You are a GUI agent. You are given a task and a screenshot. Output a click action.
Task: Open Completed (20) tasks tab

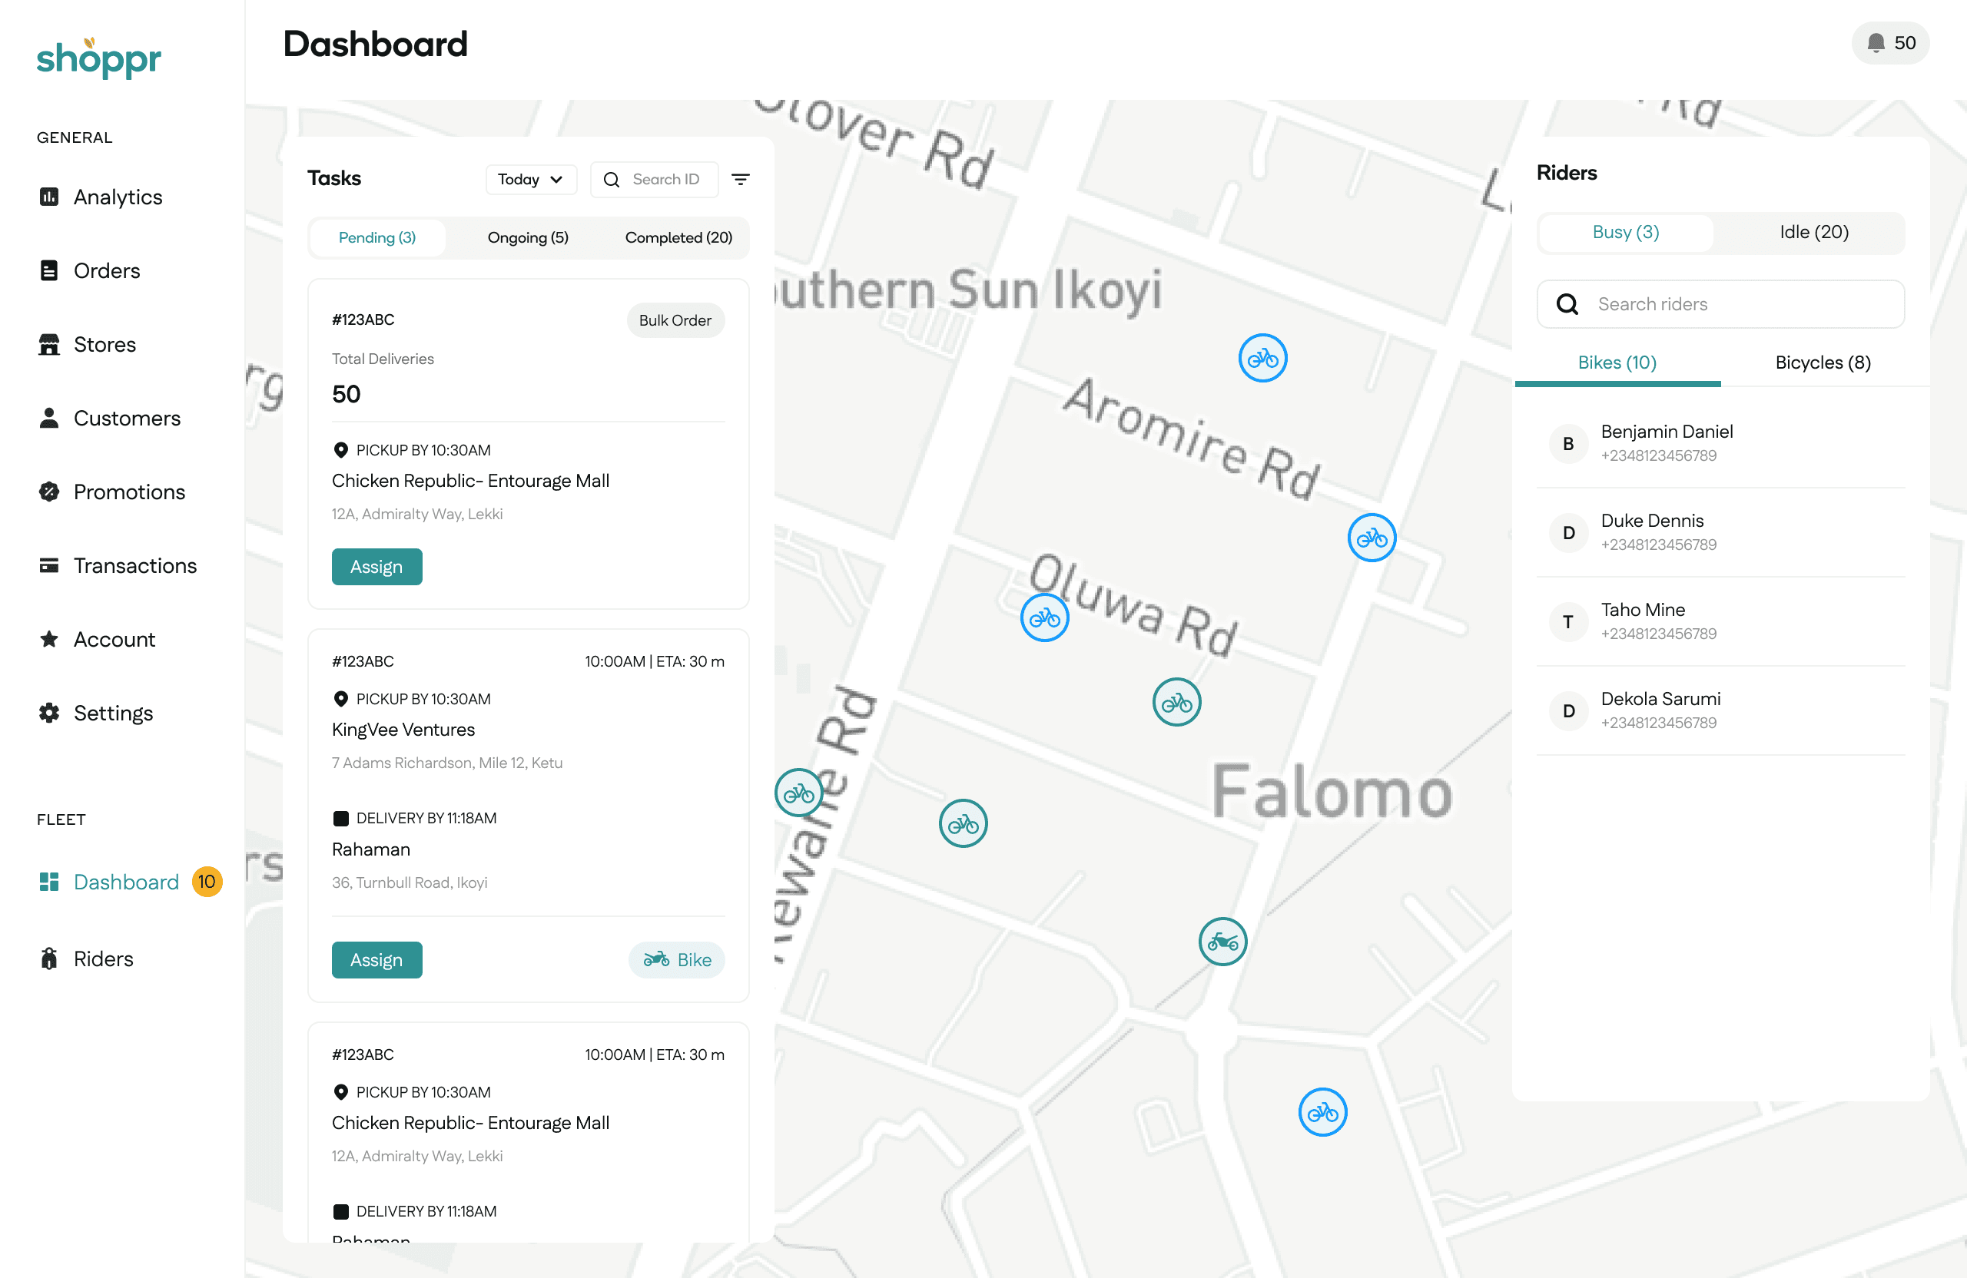tap(678, 238)
